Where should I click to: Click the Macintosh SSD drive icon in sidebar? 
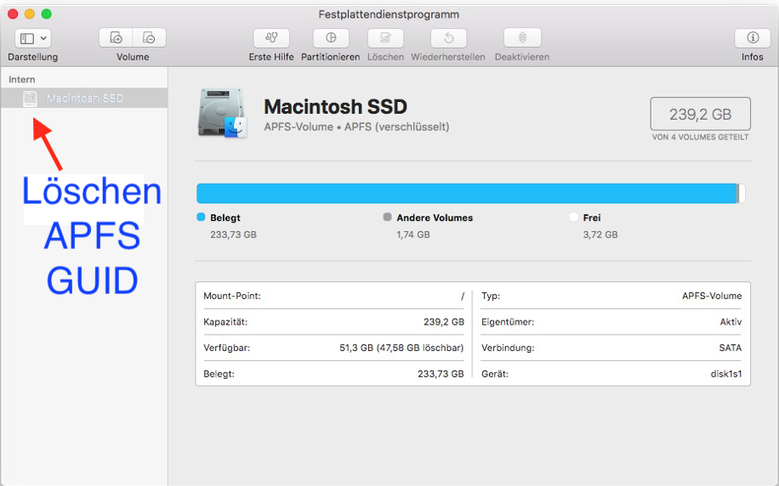pyautogui.click(x=31, y=99)
